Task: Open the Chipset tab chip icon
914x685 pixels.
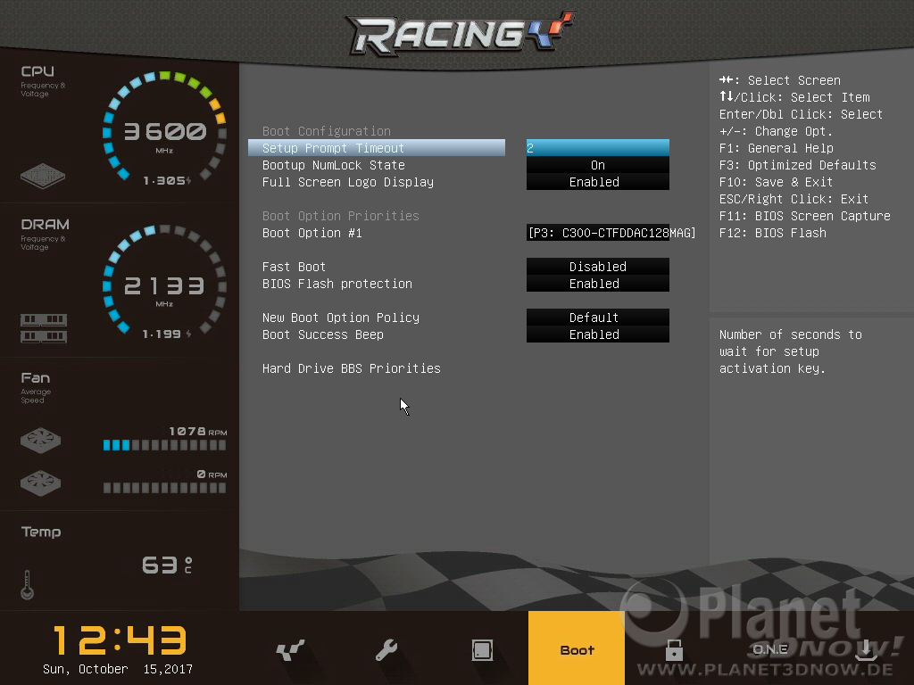Action: click(482, 649)
